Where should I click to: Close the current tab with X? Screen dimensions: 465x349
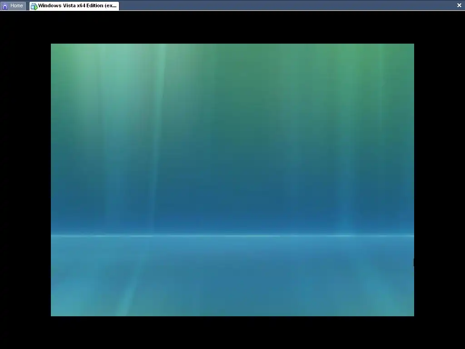[459, 5]
